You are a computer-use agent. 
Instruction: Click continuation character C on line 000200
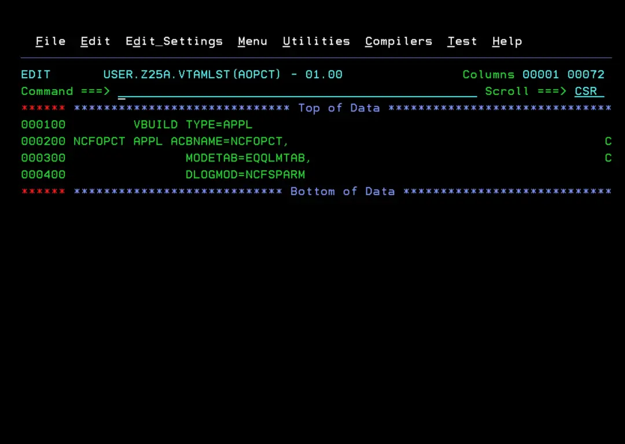[x=608, y=141]
